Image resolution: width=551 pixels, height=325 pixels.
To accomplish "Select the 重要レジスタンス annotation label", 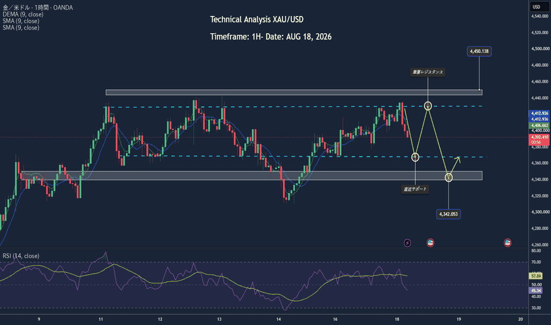I will (x=427, y=72).
